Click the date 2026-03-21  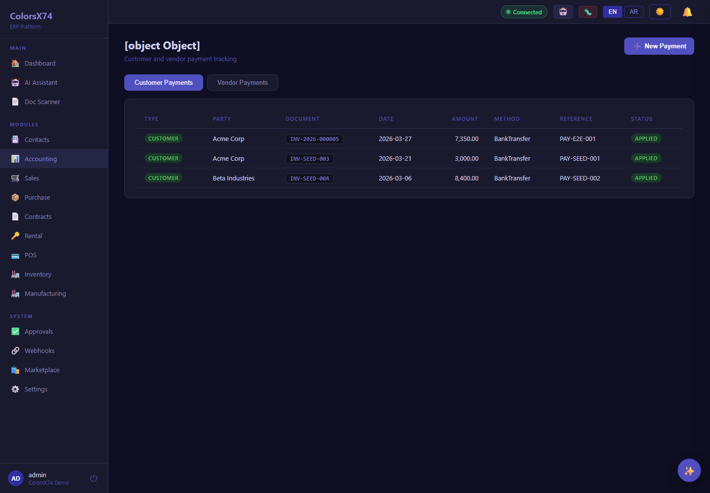click(395, 158)
